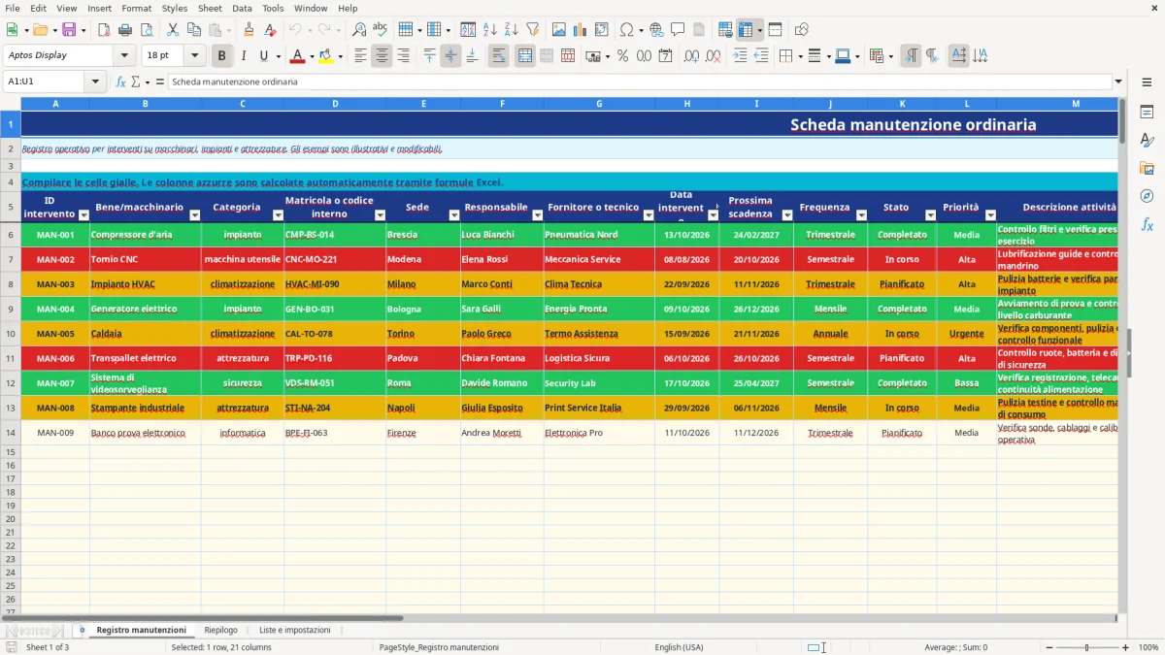
Task: Toggle Align Right
Action: (403, 56)
